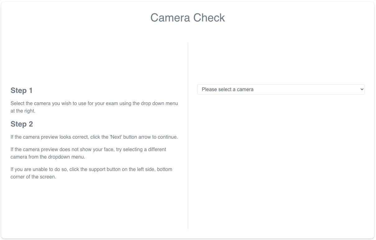Click the 'Please select a camera' placeholder text
Screen dimensions: 376x240
point(227,90)
